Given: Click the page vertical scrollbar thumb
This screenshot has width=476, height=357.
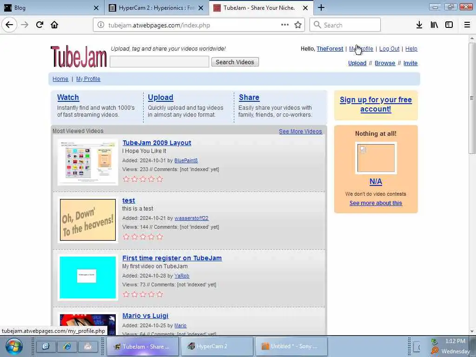Looking at the screenshot, I should 472,98.
